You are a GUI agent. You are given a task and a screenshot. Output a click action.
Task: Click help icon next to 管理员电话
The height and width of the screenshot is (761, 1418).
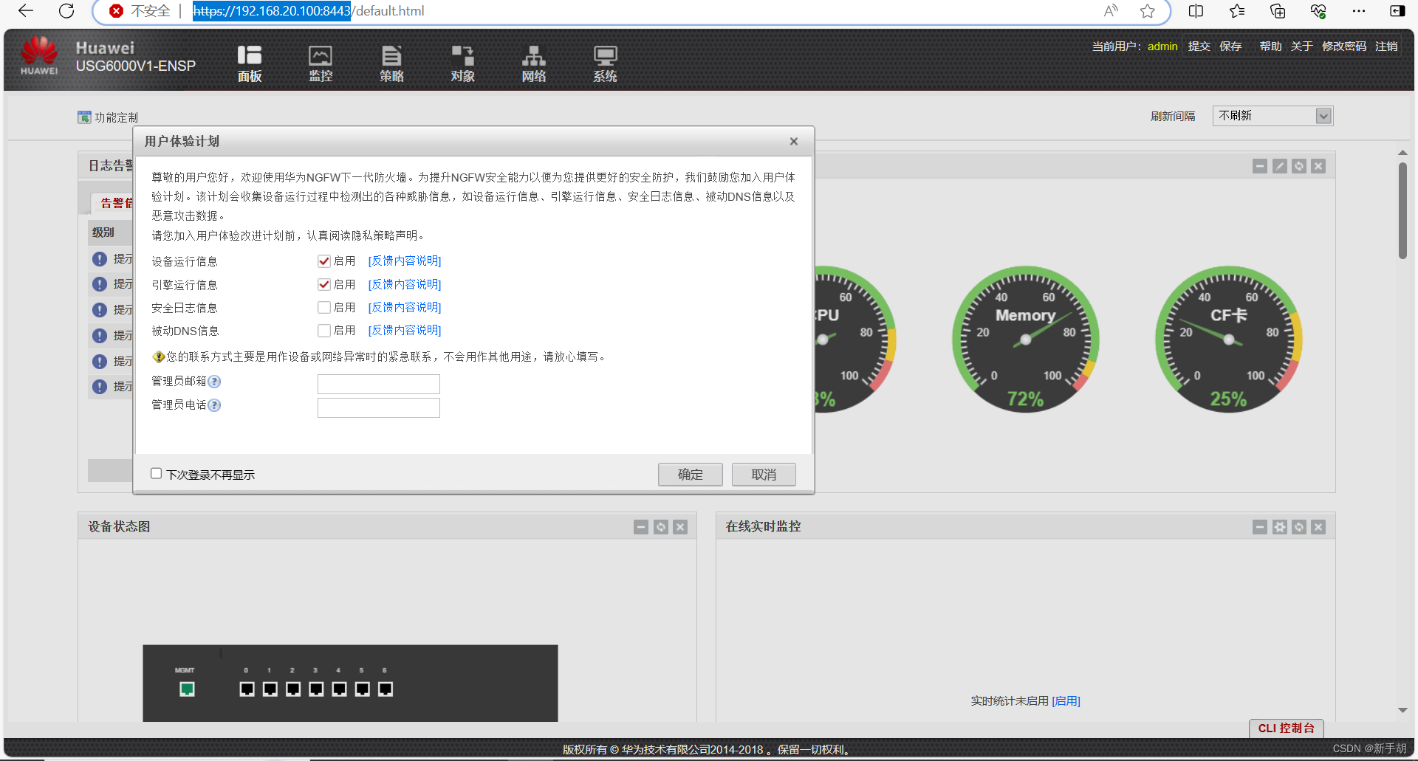214,405
